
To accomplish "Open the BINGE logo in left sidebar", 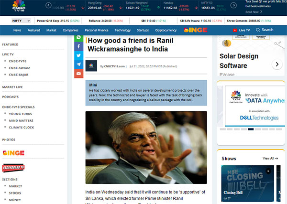I will tap(13, 153).
